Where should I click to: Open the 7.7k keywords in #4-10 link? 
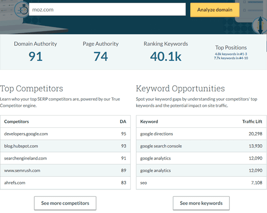[x=231, y=58]
